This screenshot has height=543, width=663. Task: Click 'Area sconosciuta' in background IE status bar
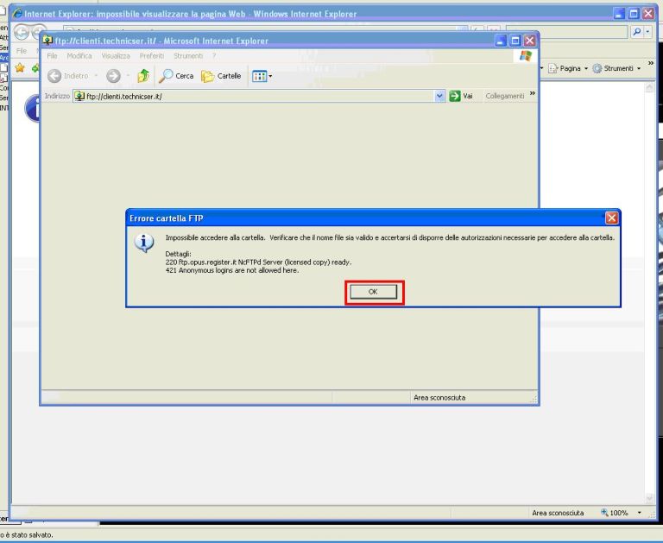pos(558,513)
